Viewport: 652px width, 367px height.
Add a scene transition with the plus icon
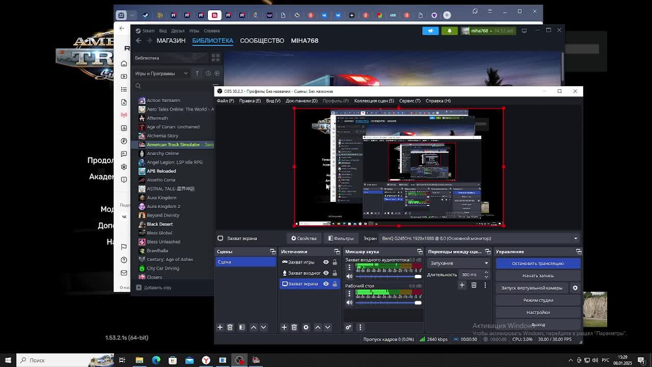click(x=462, y=285)
